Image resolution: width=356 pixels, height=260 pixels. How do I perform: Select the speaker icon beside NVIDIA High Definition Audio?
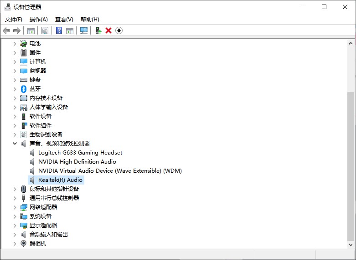point(32,162)
